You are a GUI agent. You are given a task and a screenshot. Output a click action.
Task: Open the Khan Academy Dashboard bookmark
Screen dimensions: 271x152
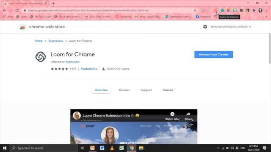179,16
